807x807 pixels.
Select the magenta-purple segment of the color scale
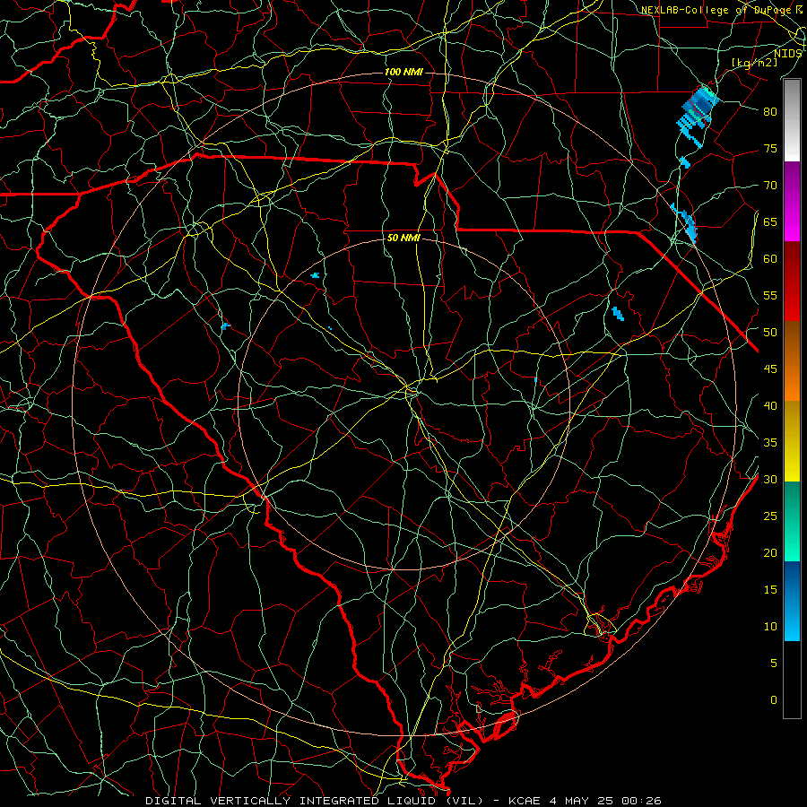point(792,201)
